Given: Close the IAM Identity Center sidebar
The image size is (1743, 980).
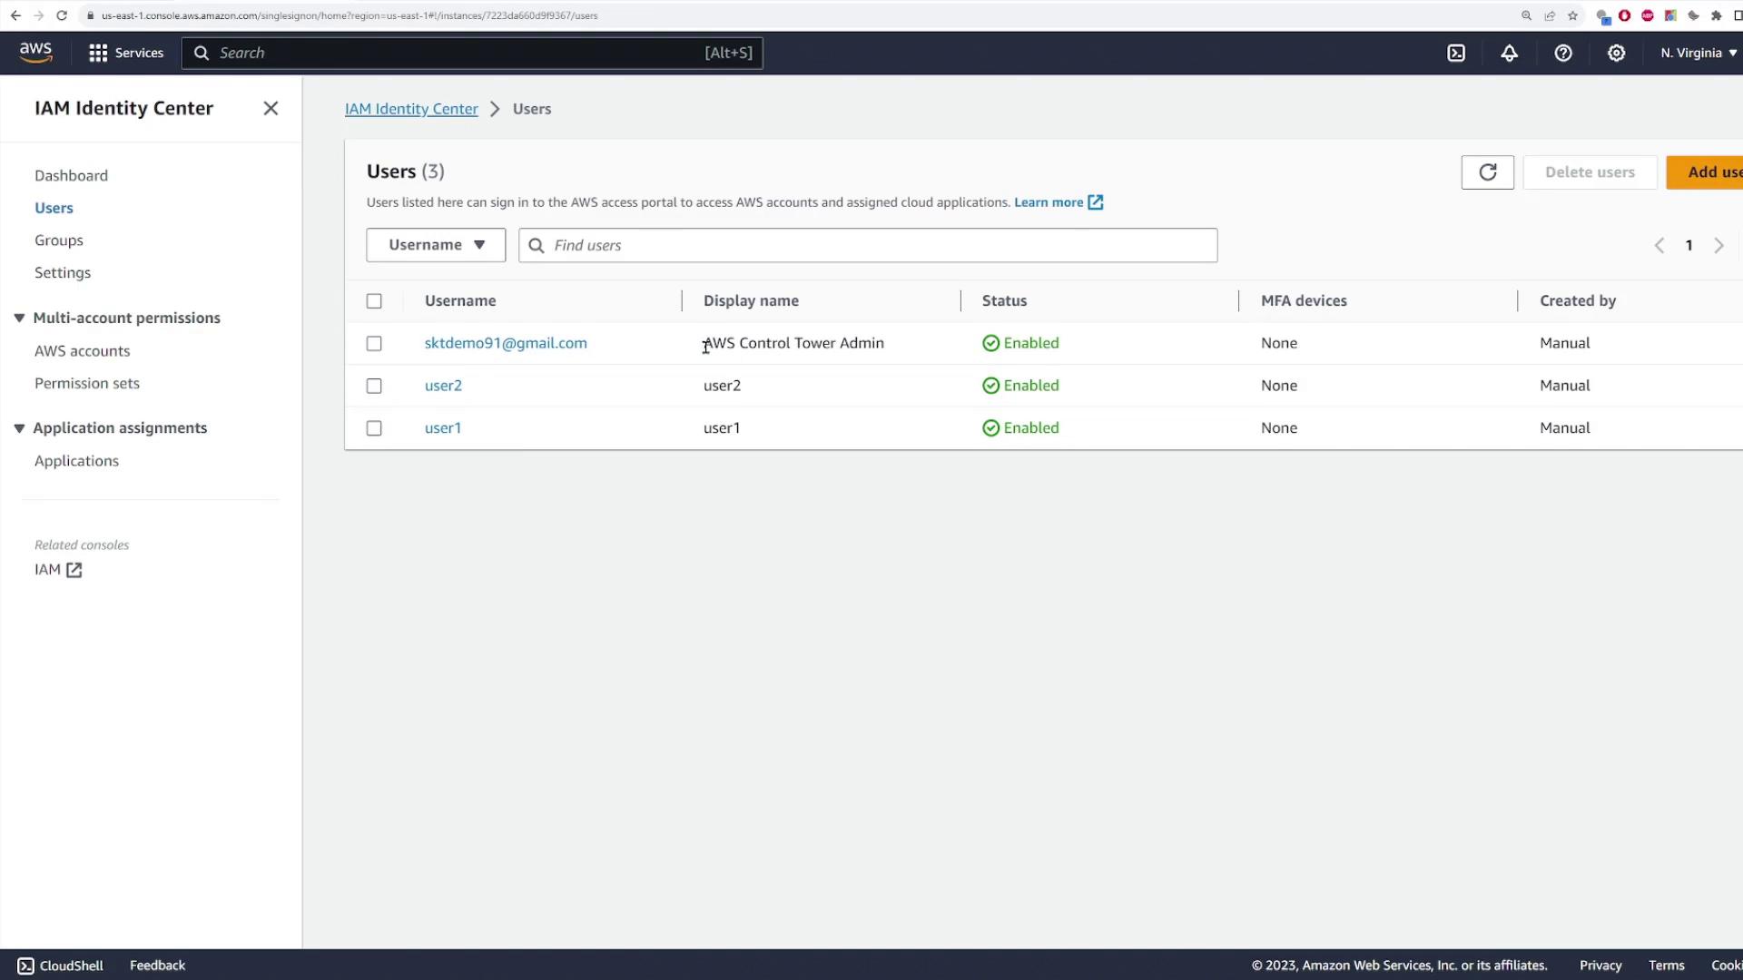Looking at the screenshot, I should tap(271, 108).
